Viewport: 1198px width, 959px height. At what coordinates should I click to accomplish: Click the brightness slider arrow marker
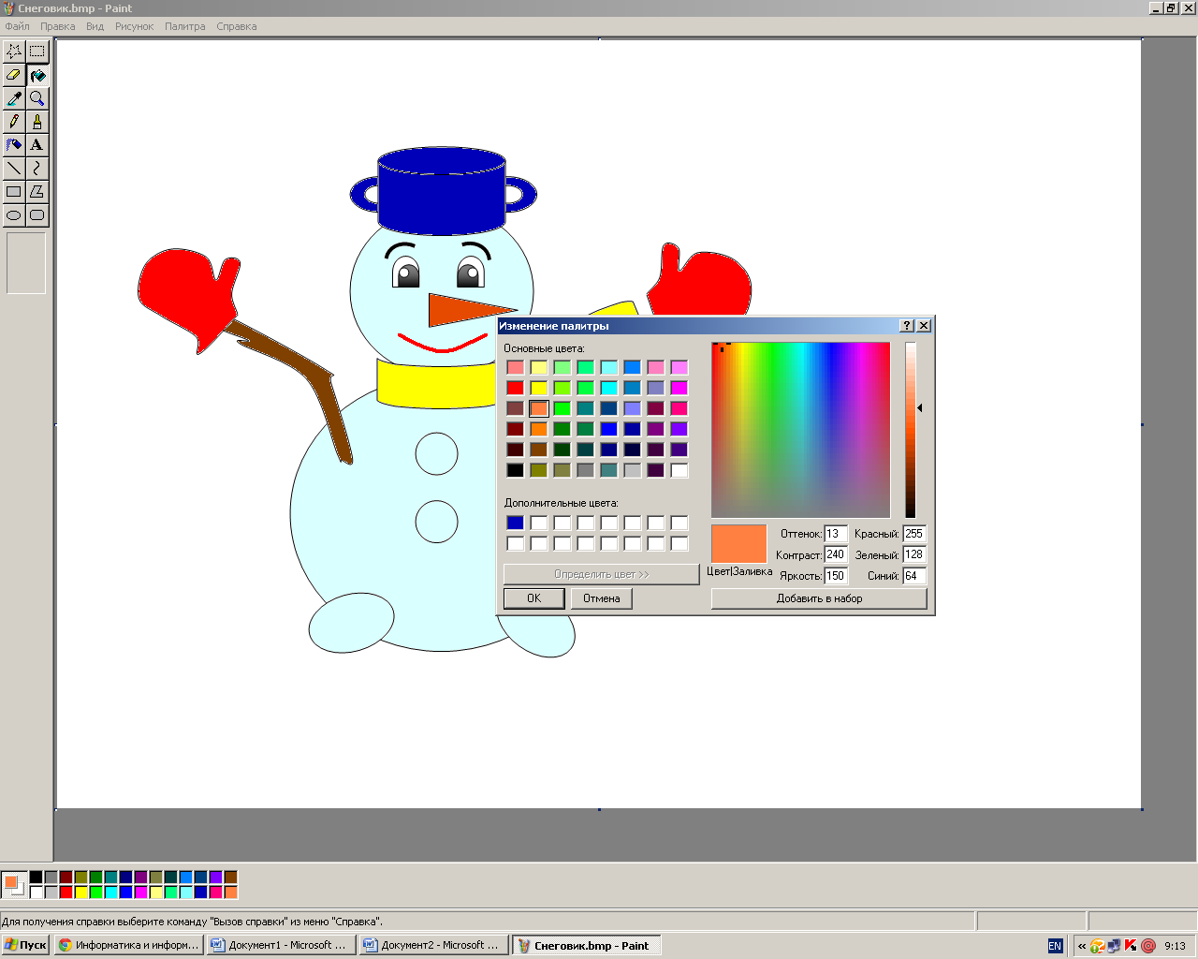pyautogui.click(x=921, y=407)
